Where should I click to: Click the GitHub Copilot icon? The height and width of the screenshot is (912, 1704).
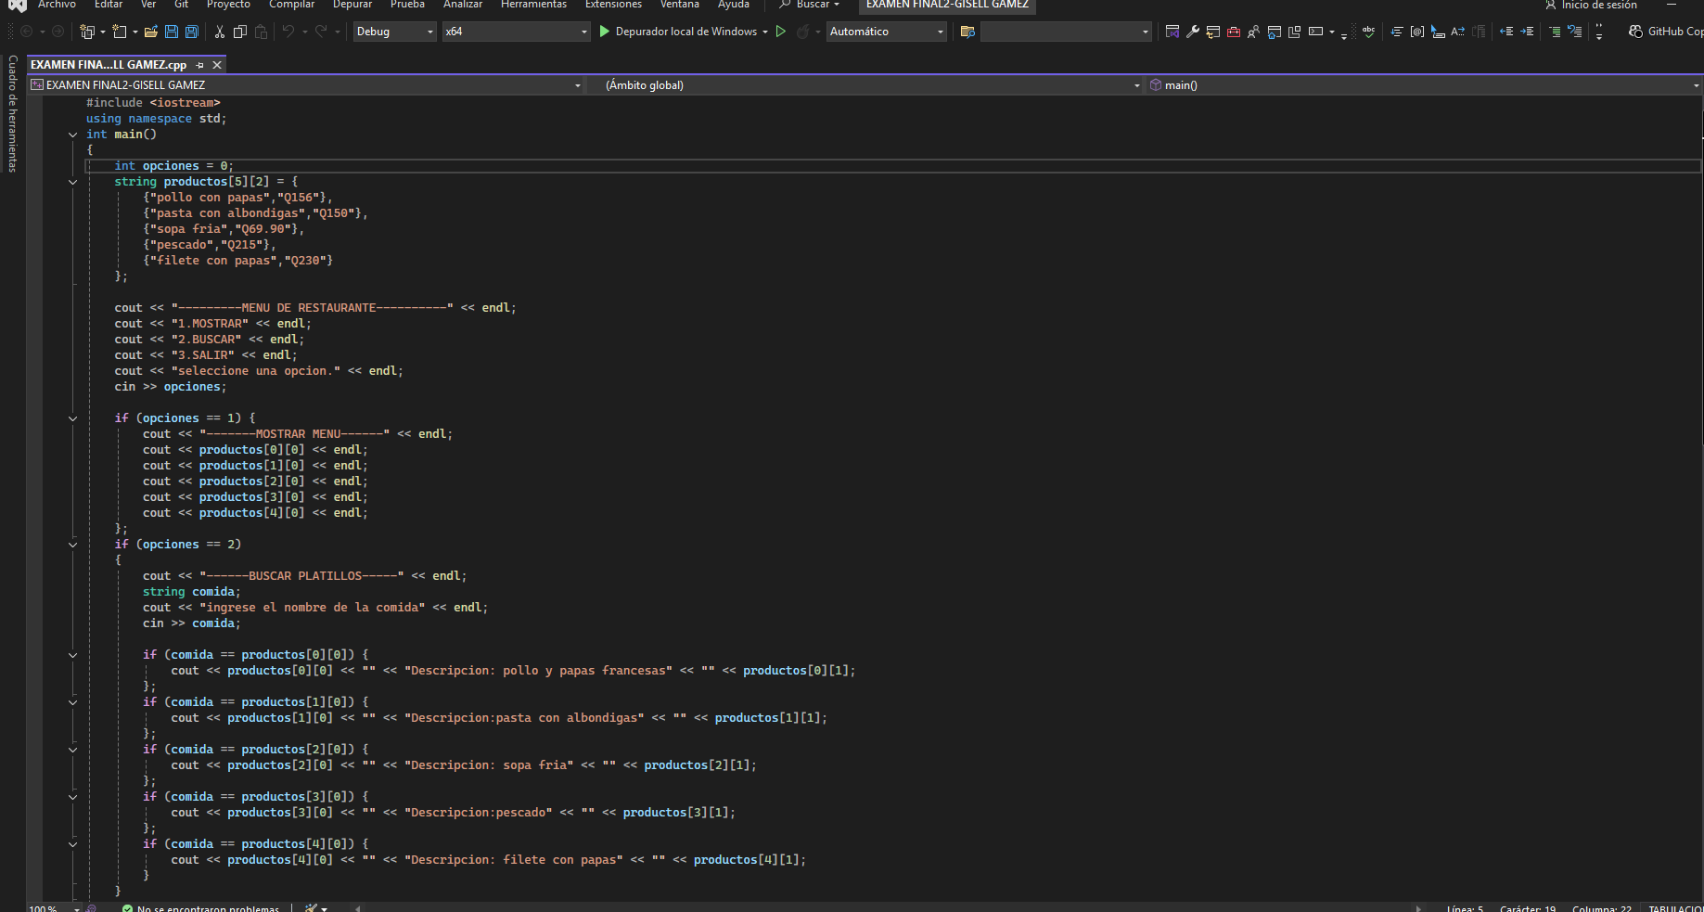(x=1636, y=32)
